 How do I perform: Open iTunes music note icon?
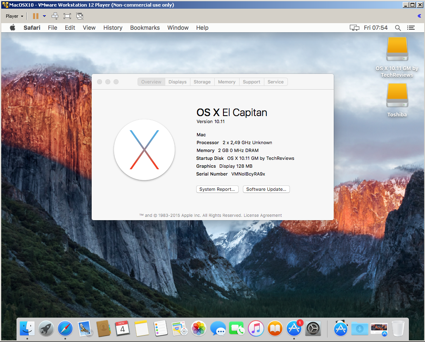(256, 328)
